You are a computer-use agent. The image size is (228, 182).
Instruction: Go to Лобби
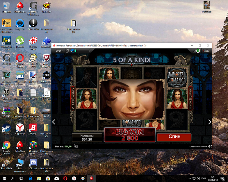(x=206, y=51)
